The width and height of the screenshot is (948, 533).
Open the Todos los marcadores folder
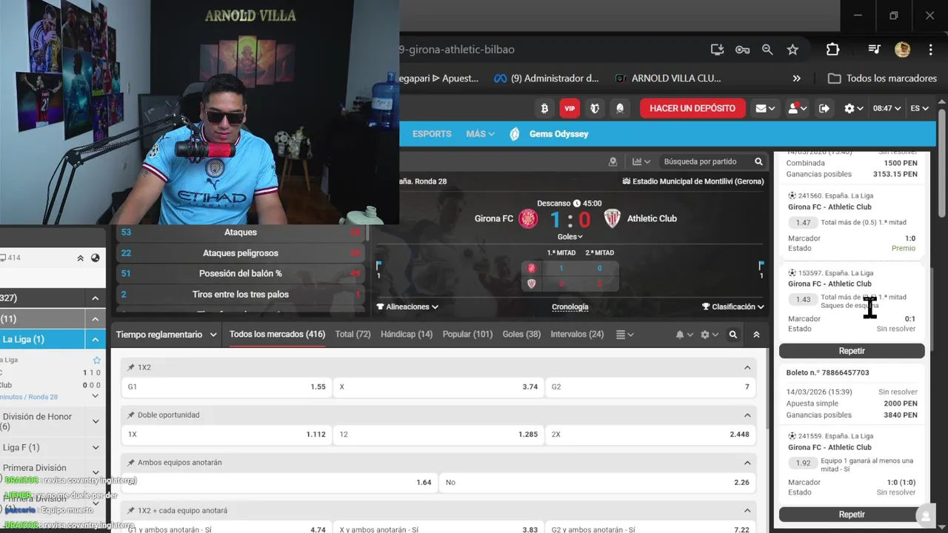(x=882, y=78)
